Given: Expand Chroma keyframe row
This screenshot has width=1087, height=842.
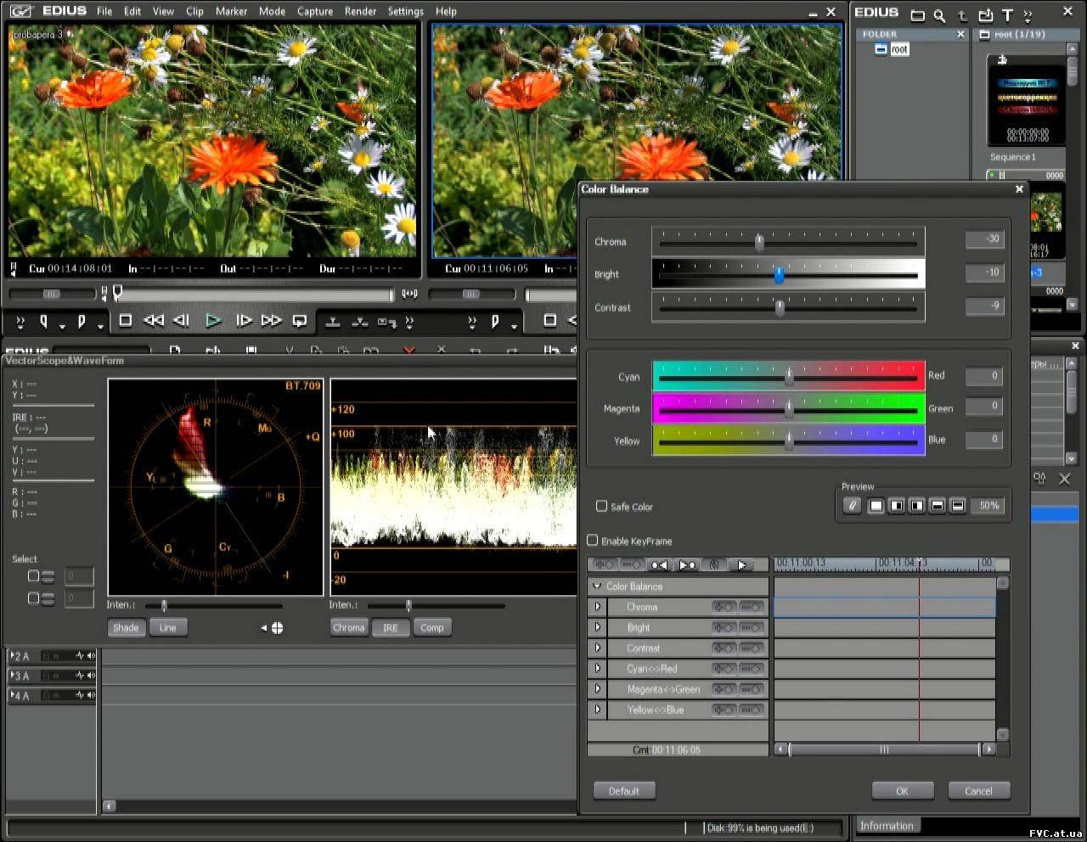Looking at the screenshot, I should click(598, 607).
